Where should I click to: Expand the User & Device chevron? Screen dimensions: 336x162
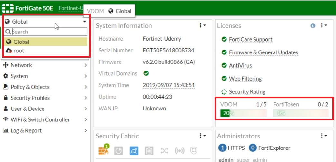[x=86, y=109]
